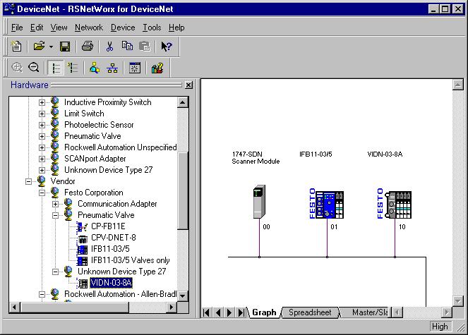Click previous tab navigation arrow

pos(218,312)
